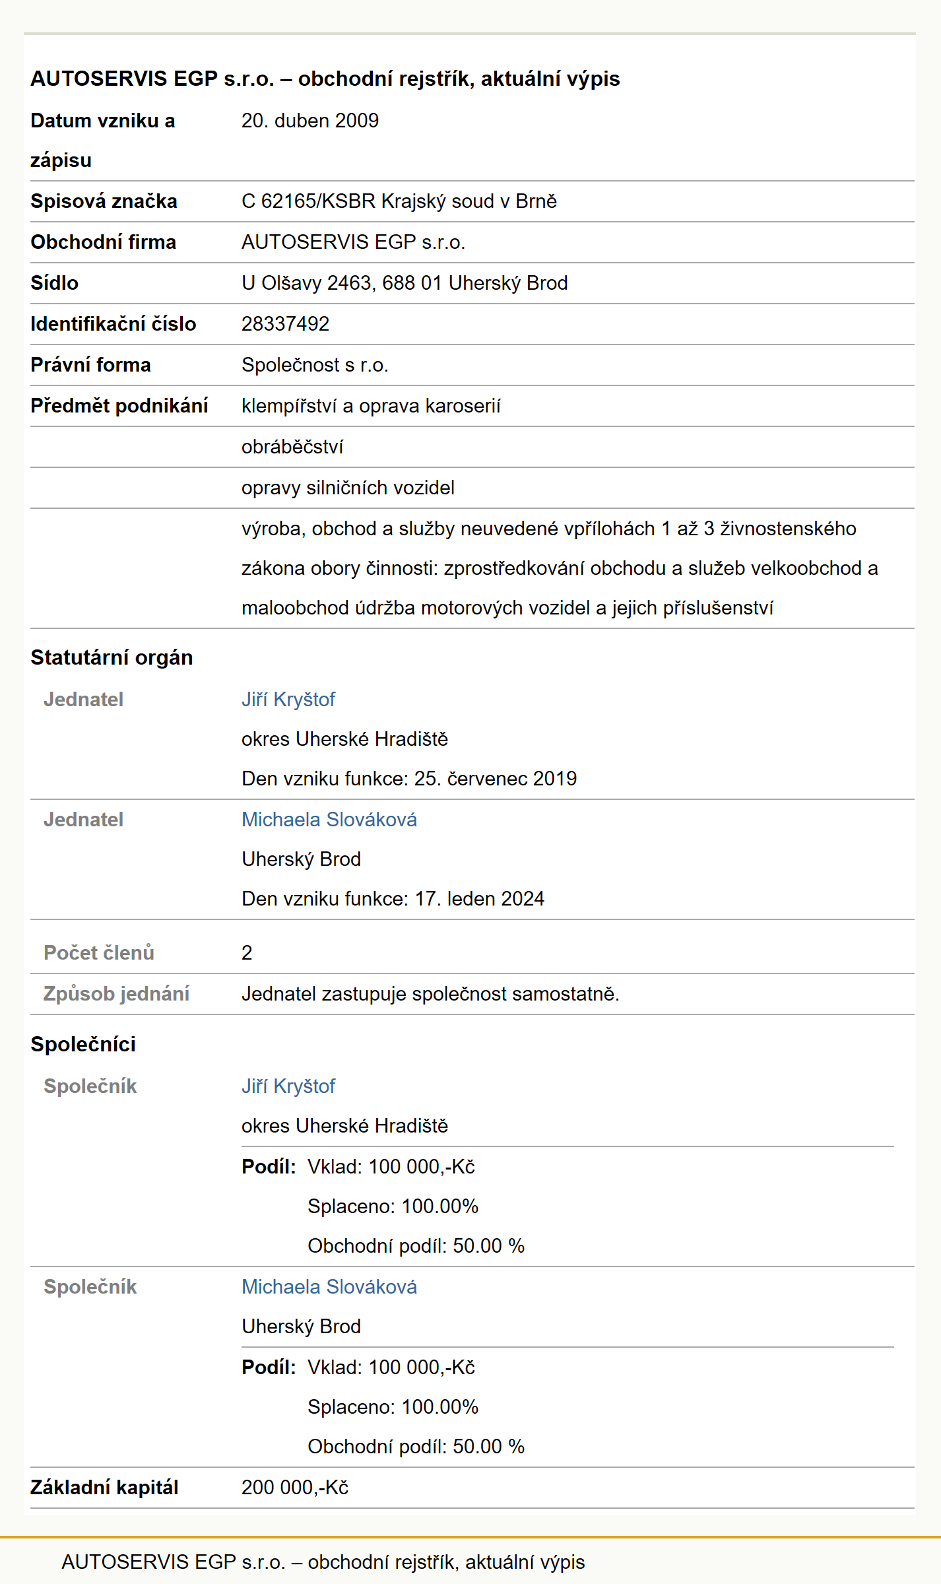This screenshot has height=1584, width=941.
Task: Click the footer text AUTOSERVIS EGP s.r.o.
Action: [323, 1562]
